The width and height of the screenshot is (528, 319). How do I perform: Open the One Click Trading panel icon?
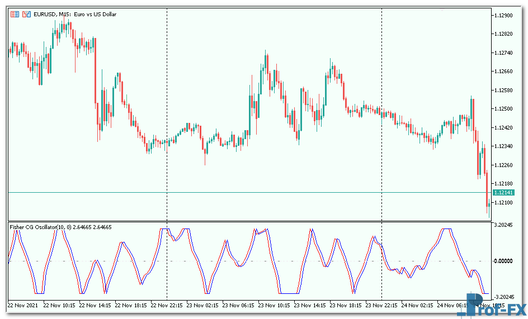pyautogui.click(x=15, y=14)
